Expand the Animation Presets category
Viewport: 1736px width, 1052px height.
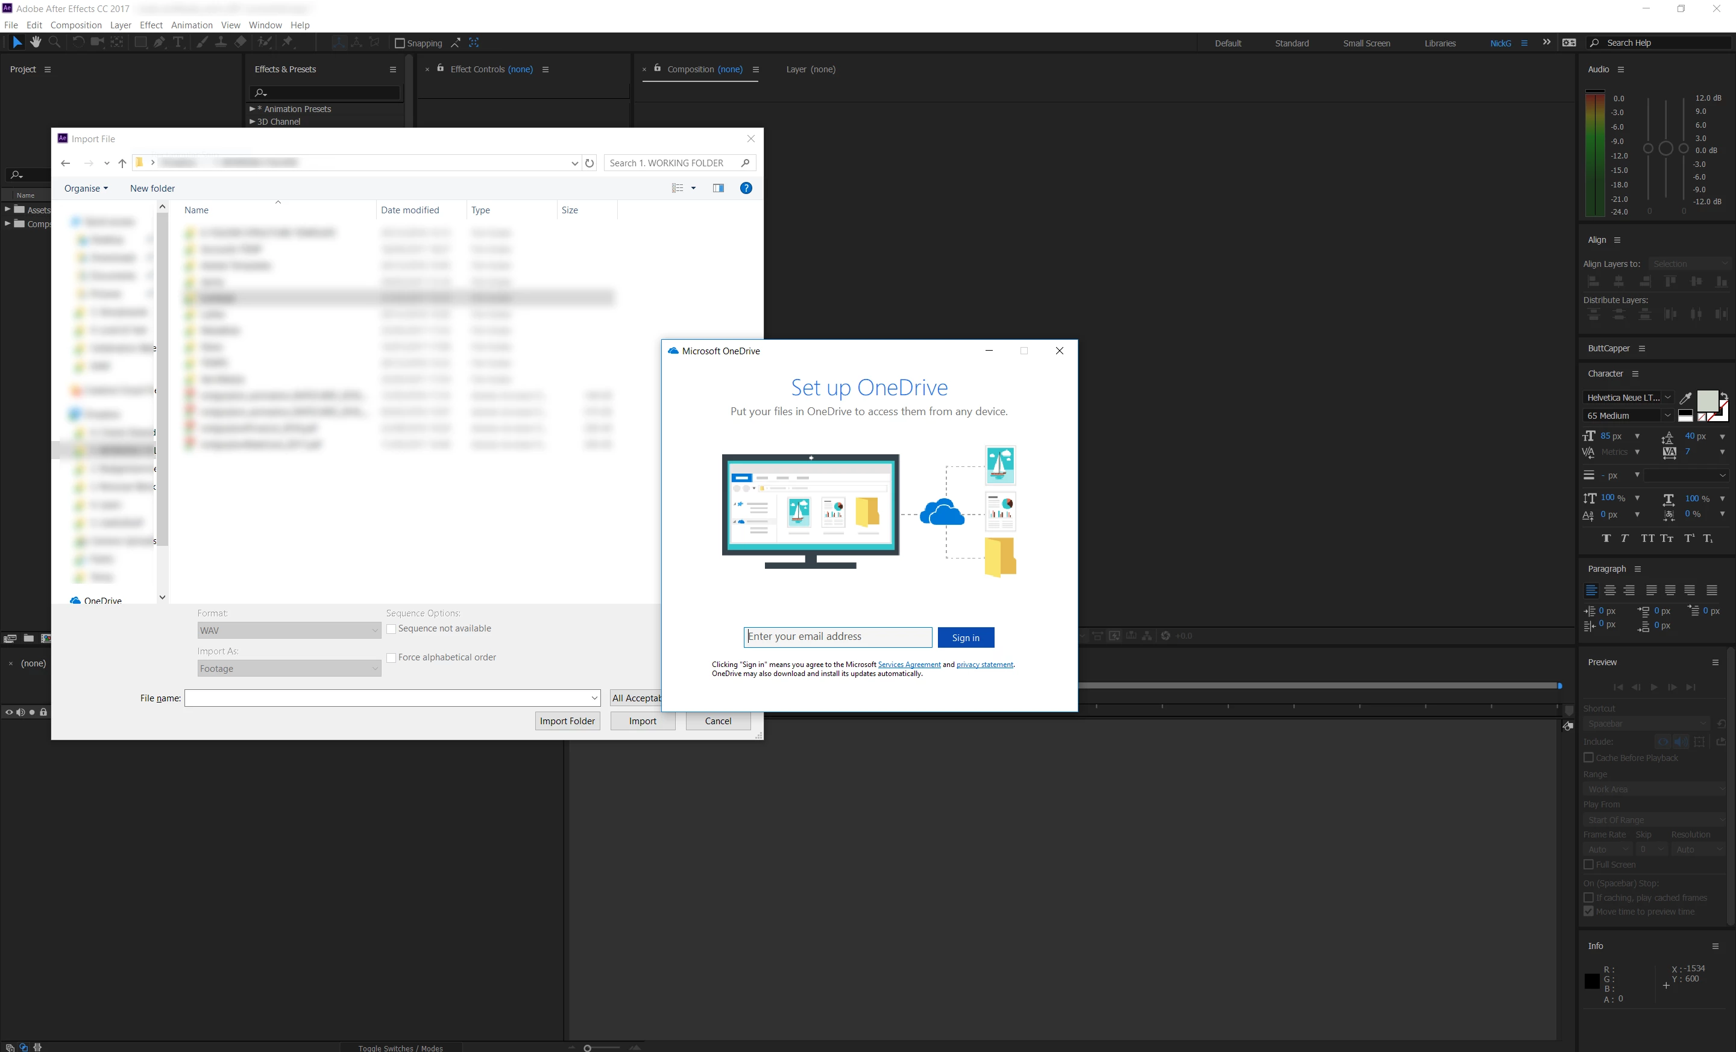coord(252,109)
